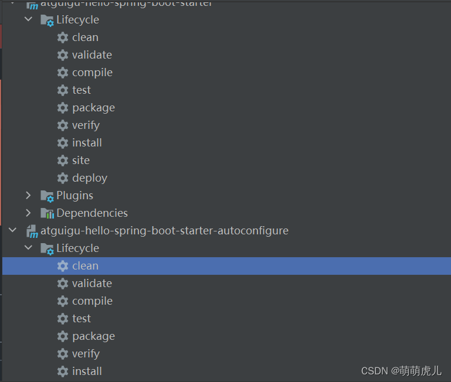This screenshot has height=382, width=451.
Task: Click the gear icon beside deploy goal
Action: pyautogui.click(x=63, y=178)
